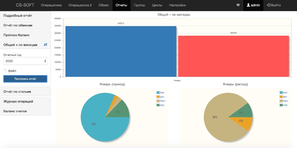Click the Январь (расход) chart title
The width and height of the screenshot is (297, 148).
(x=235, y=84)
